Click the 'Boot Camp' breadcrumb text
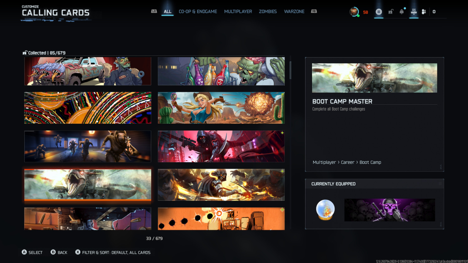 click(x=370, y=162)
